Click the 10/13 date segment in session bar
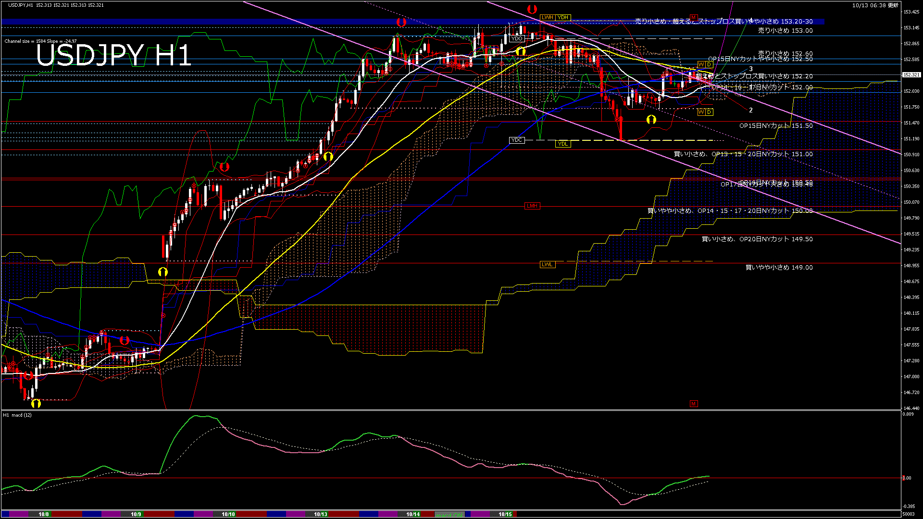The width and height of the screenshot is (923, 519). pyautogui.click(x=321, y=514)
